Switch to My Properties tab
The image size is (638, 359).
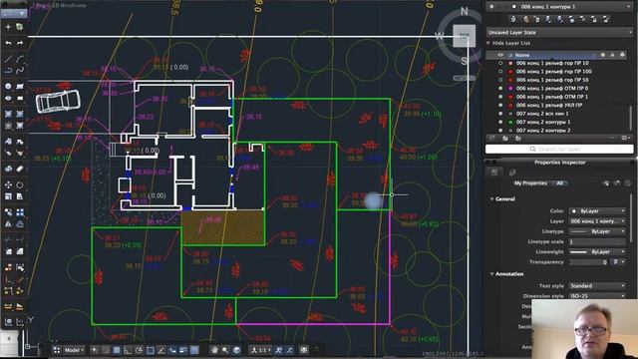(x=530, y=183)
